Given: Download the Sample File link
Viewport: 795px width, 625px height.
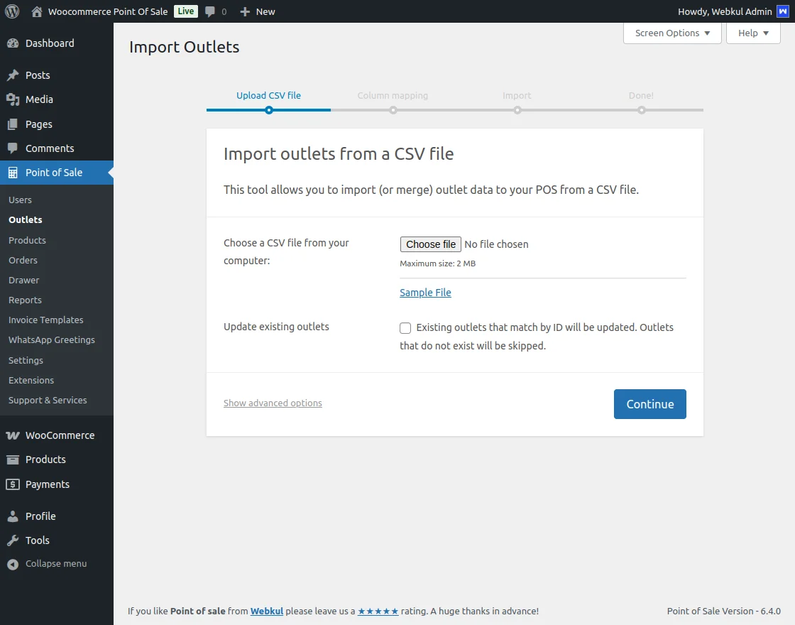Looking at the screenshot, I should [x=425, y=293].
